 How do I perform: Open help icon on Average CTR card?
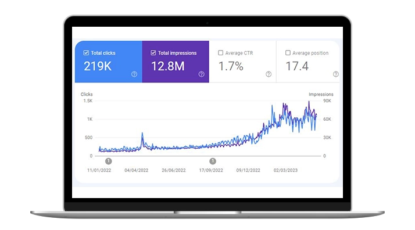[x=269, y=74]
